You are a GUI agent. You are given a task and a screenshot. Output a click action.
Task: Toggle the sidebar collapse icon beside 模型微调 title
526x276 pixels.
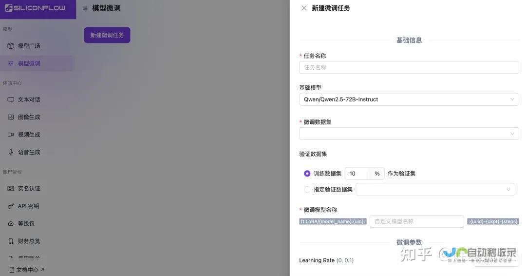[85, 8]
